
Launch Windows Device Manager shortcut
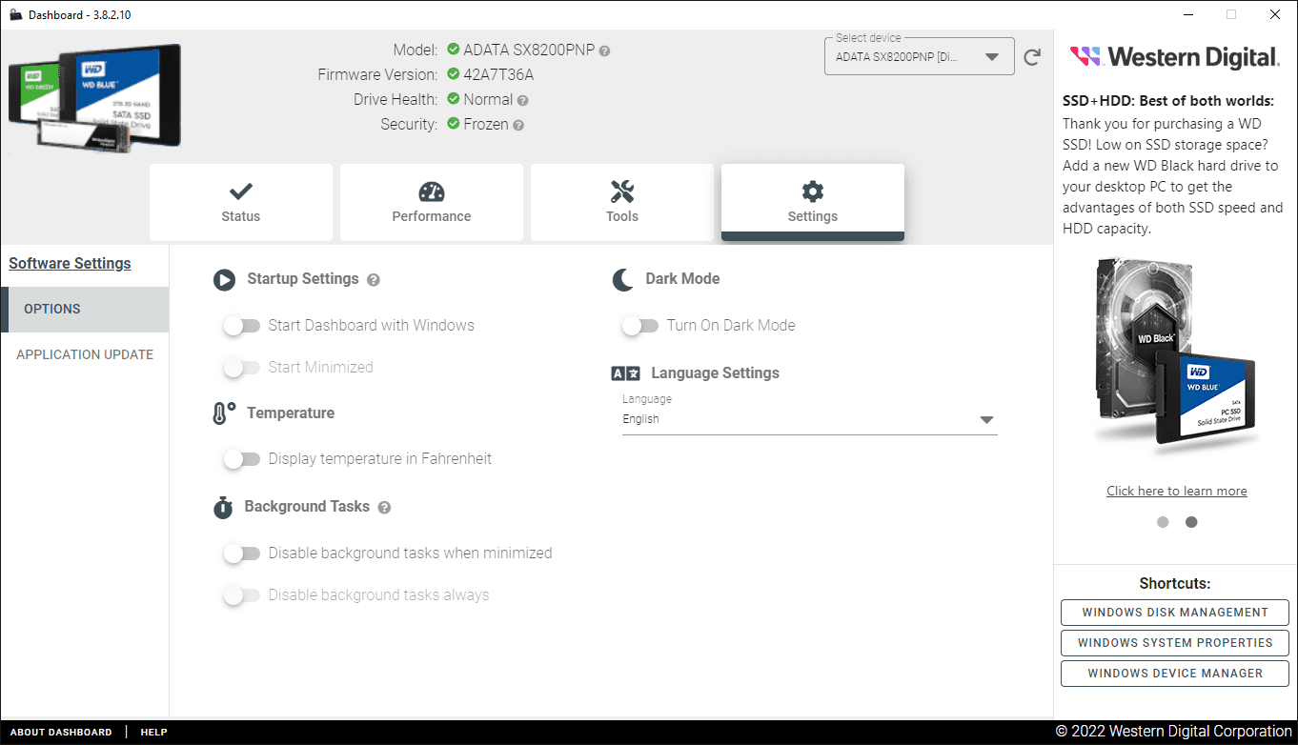coord(1175,674)
